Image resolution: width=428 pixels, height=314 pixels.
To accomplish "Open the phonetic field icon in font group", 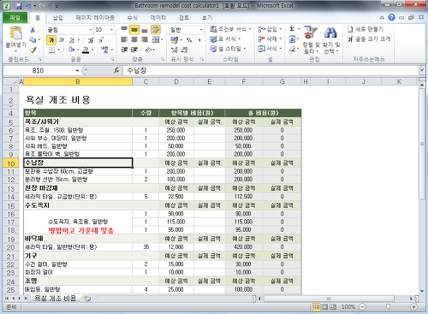I will pos(104,50).
